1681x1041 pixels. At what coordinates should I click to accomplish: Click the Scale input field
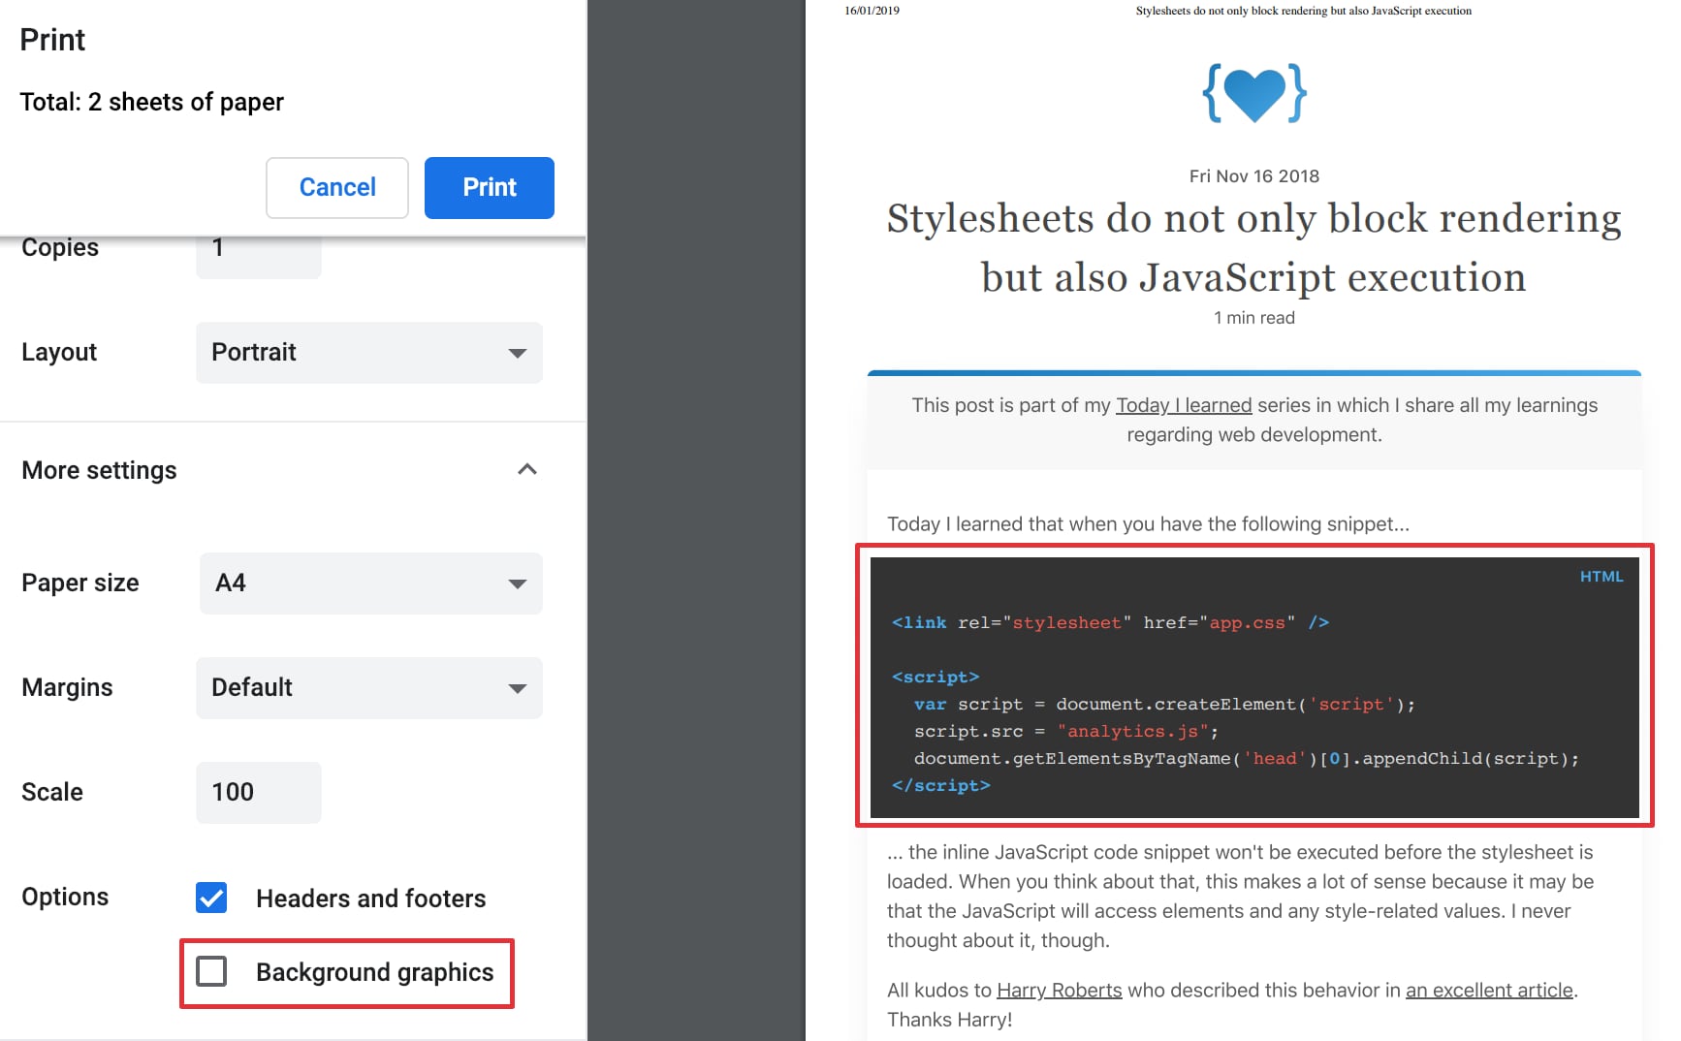[259, 793]
